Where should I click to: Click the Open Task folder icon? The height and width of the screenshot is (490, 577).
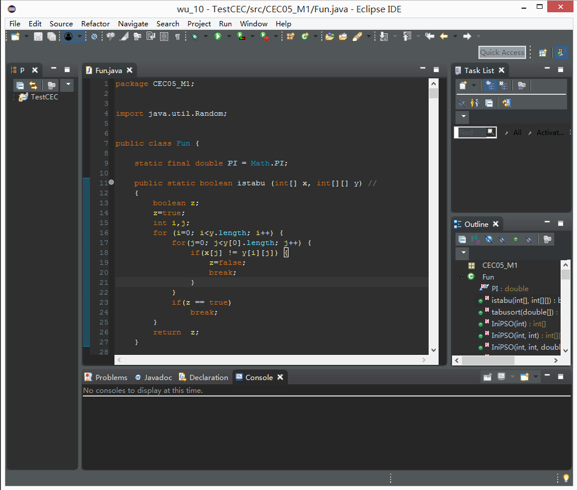click(x=343, y=36)
